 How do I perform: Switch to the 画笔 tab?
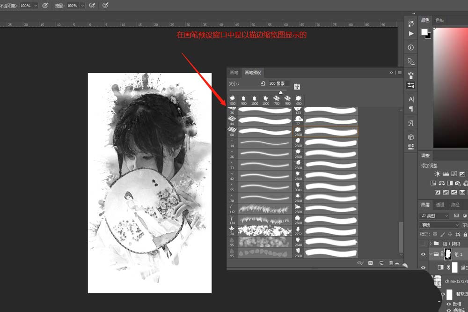coord(234,73)
